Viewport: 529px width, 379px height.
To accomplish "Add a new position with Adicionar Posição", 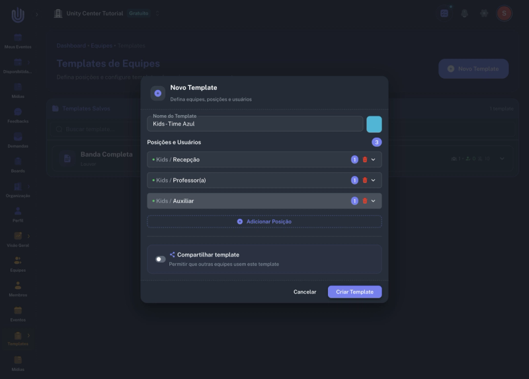I will [x=264, y=222].
